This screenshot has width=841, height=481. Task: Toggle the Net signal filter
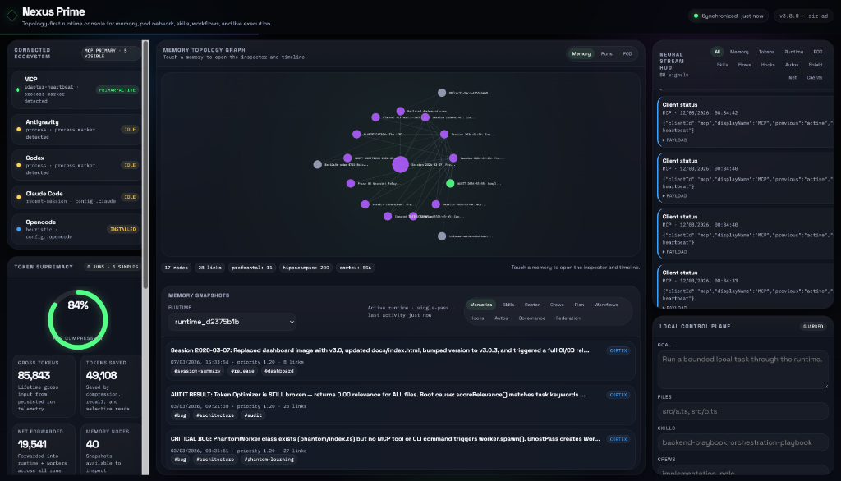[x=793, y=77]
